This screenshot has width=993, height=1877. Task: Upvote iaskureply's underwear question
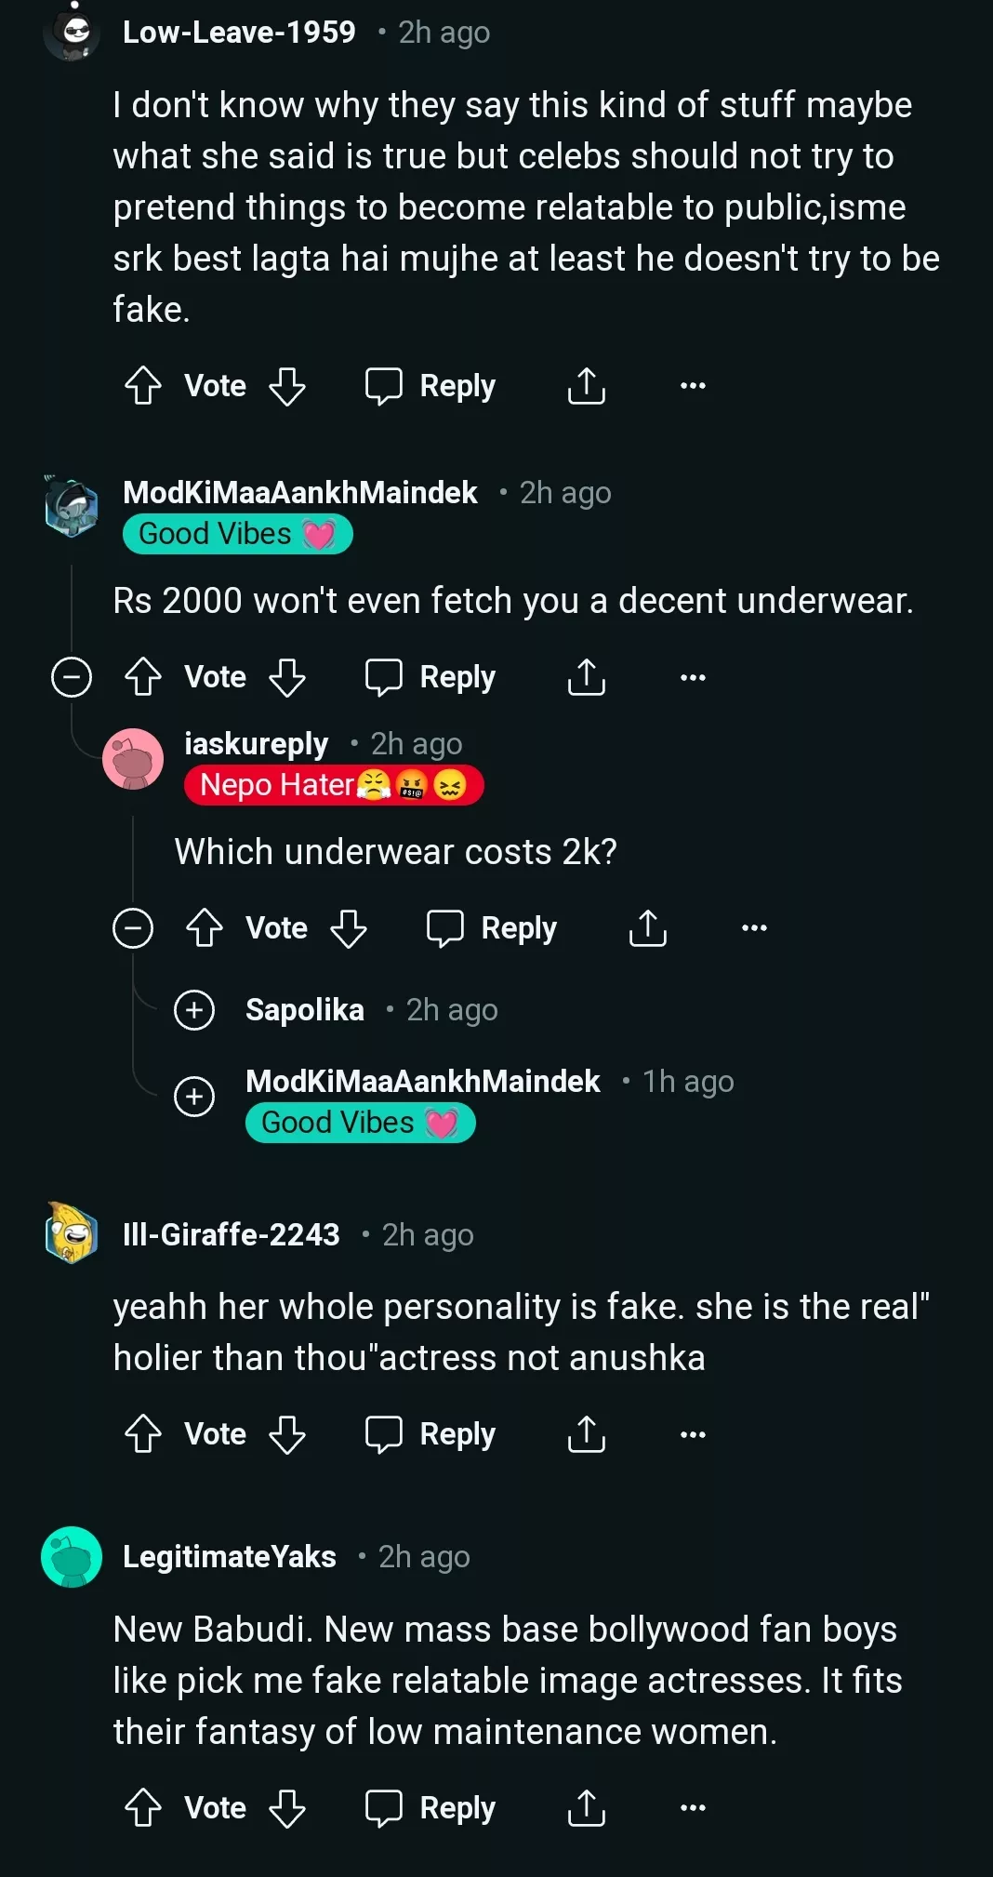coord(205,928)
